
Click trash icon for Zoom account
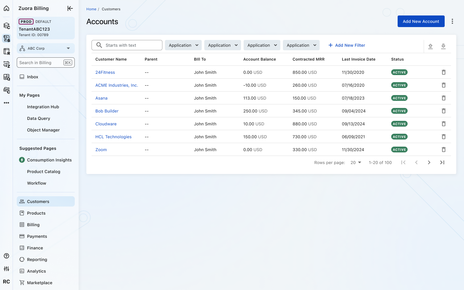[443, 150]
